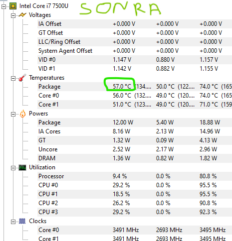Select the IA Offset voltage row
The image size is (232, 241).
click(x=135, y=24)
